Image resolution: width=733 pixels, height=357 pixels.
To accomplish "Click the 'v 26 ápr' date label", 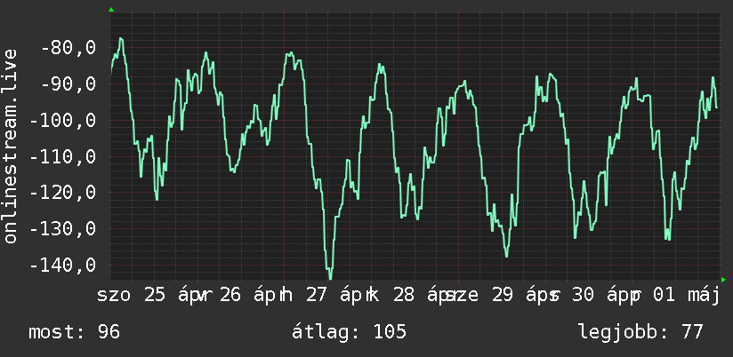I will click(x=243, y=296).
